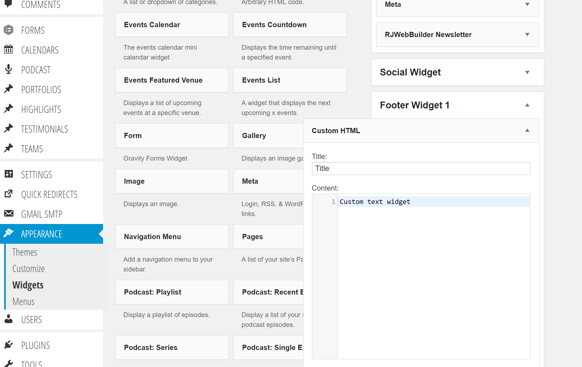The image size is (582, 367).
Task: Expand the Meta widget arrow
Action: [x=527, y=4]
